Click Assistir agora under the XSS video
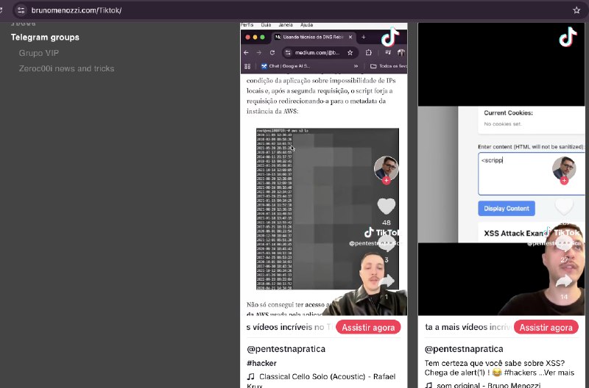This screenshot has height=388, width=589. [546, 327]
